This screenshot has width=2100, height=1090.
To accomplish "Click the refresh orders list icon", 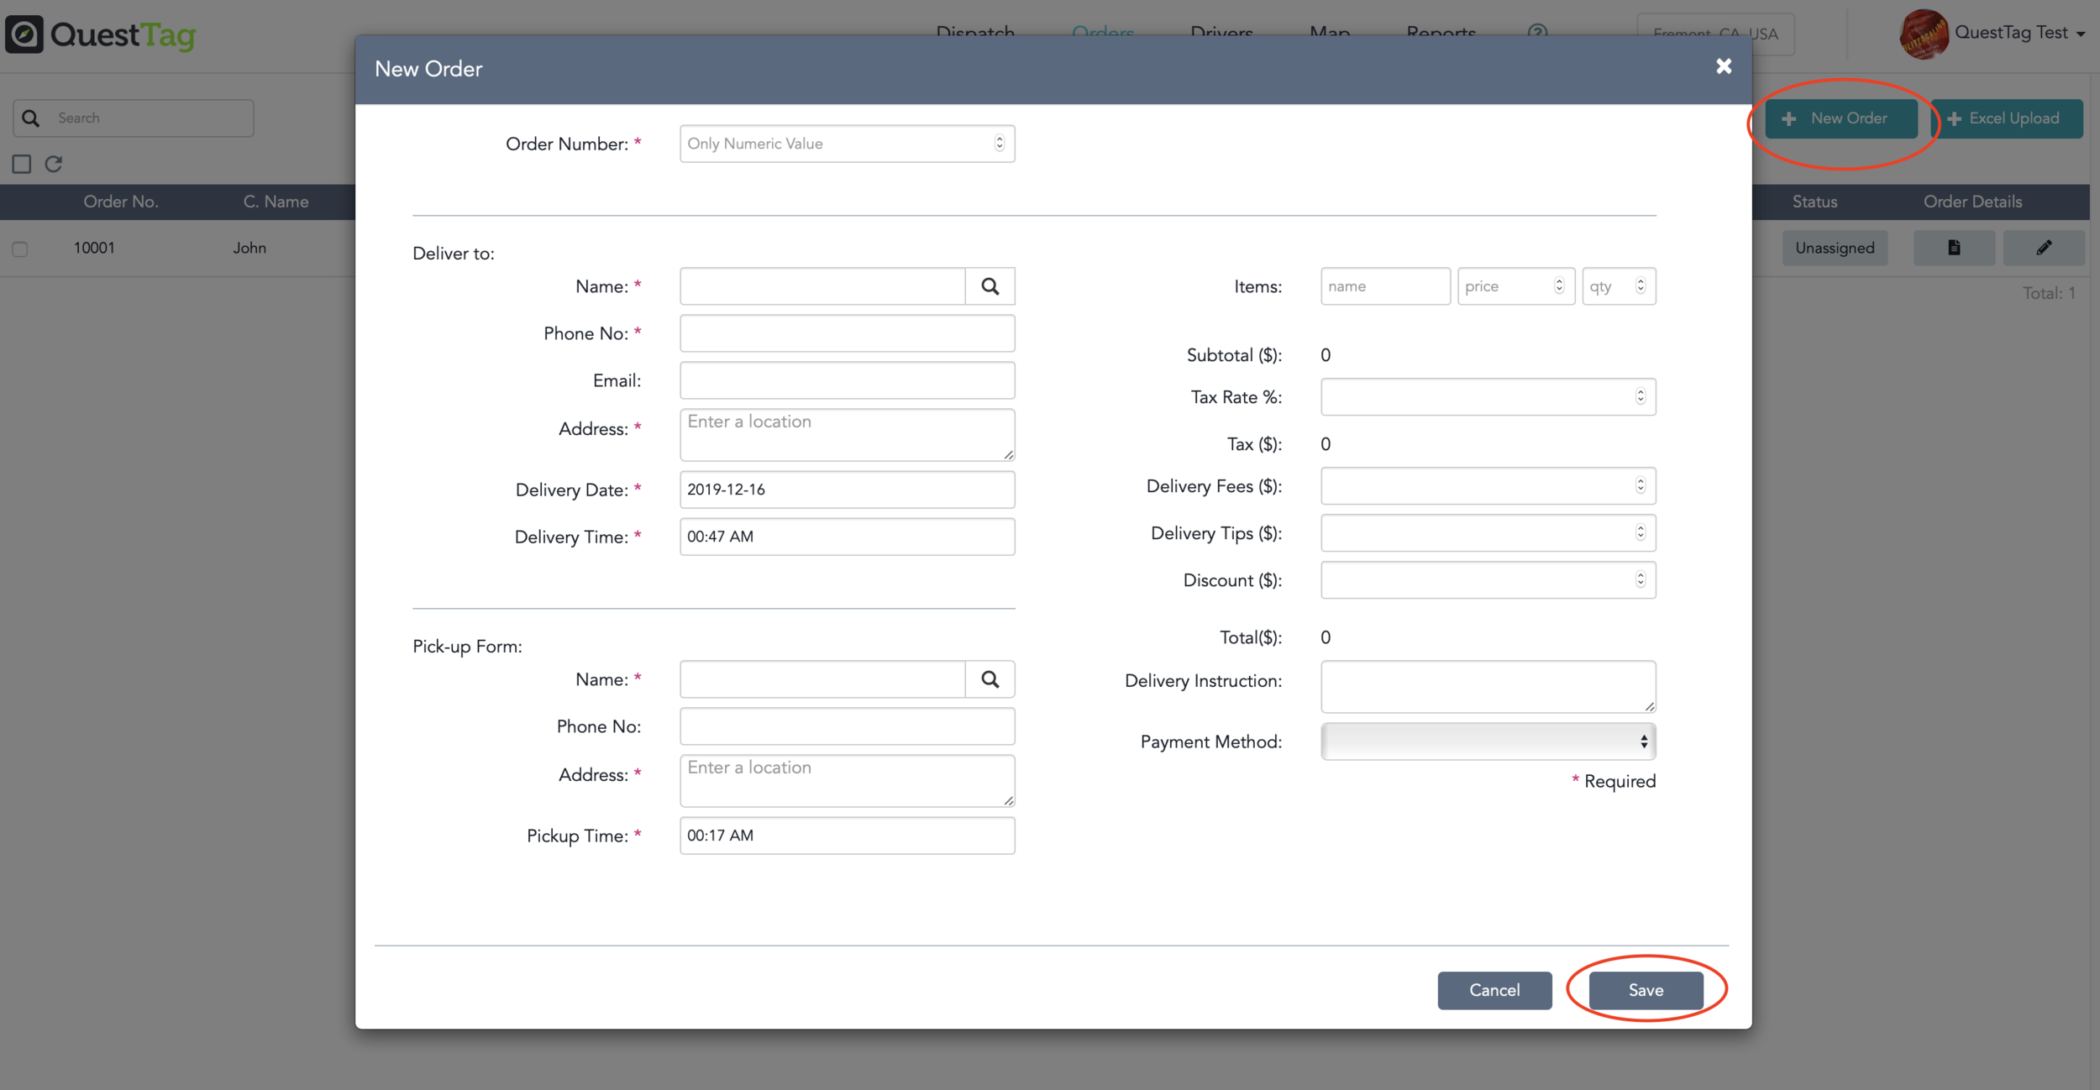I will coord(54,164).
